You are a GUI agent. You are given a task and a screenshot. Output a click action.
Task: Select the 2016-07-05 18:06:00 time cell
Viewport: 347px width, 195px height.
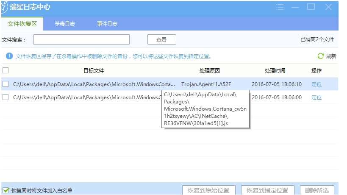pyautogui.click(x=277, y=97)
